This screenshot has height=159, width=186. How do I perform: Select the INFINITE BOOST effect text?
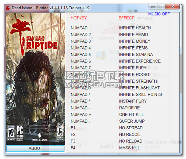[134, 75]
